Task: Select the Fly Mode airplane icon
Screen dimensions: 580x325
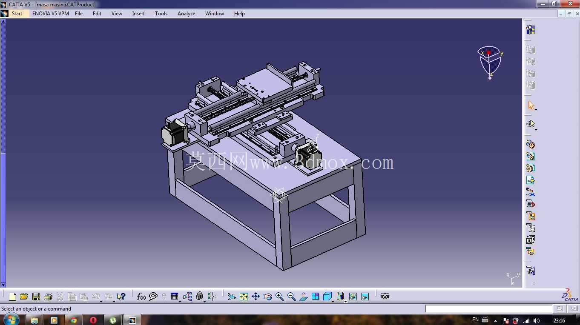Action: pos(232,296)
